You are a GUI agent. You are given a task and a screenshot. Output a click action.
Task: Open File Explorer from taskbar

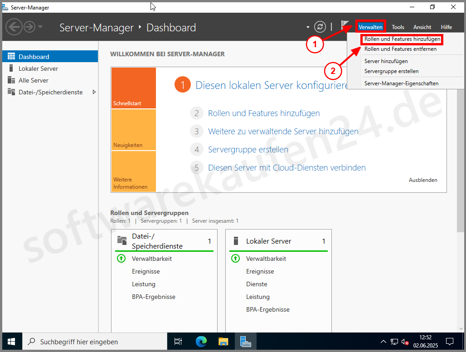coord(223,342)
